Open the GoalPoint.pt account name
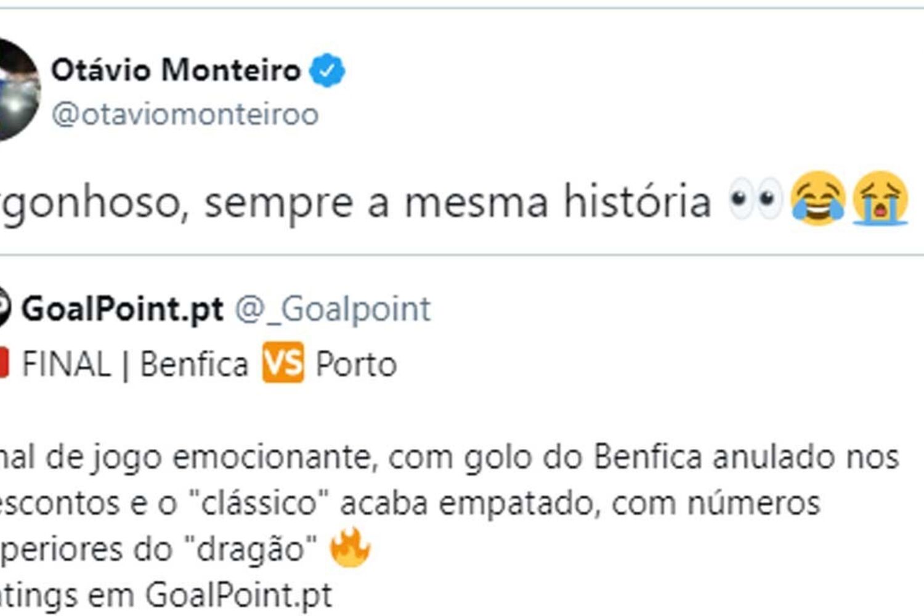Viewport: 924px width, 616px height. click(123, 309)
